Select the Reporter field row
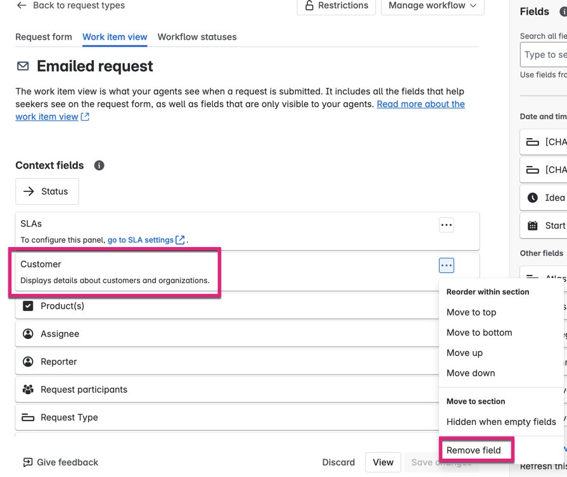The height and width of the screenshot is (477, 567). (227, 362)
